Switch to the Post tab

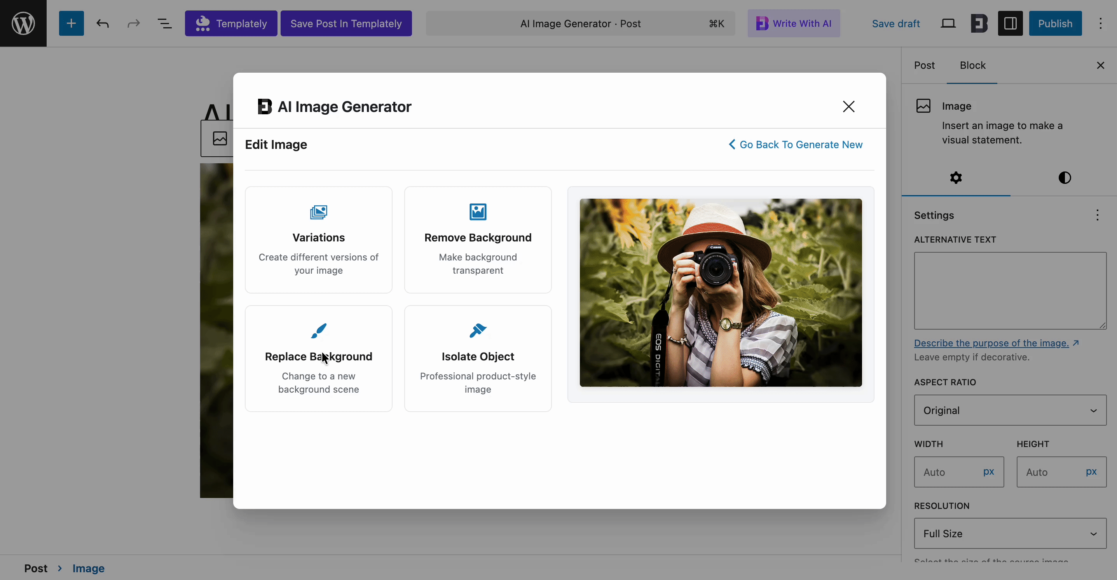coord(925,65)
